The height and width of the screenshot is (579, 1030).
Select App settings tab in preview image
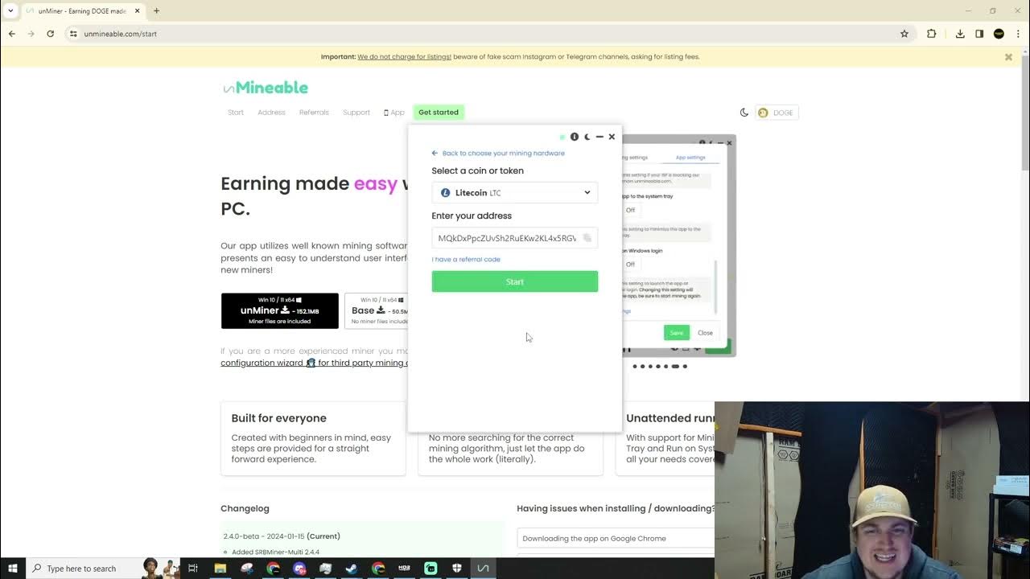690,158
